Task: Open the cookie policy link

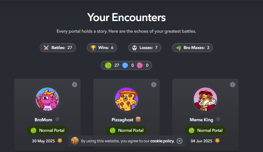Action: pos(162,141)
